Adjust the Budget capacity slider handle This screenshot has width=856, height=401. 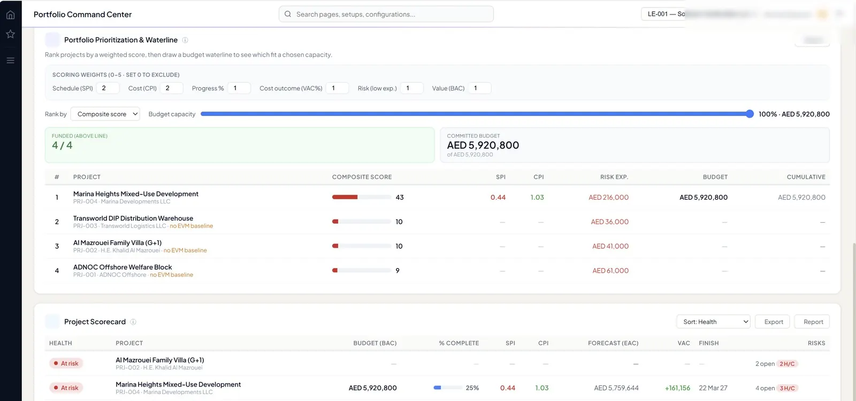(x=750, y=114)
